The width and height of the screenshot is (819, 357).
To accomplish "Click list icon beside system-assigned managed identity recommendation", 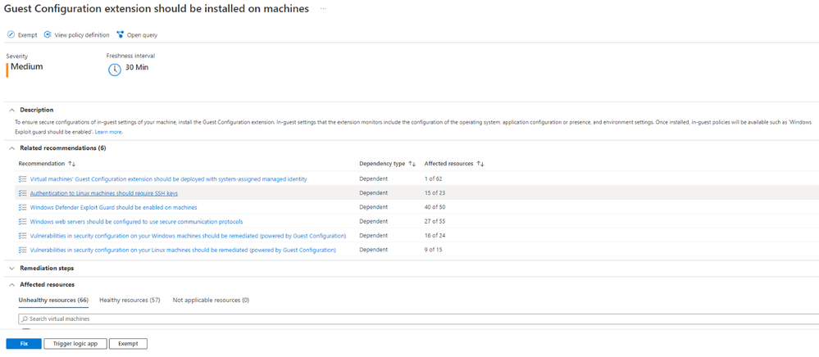I will pos(22,179).
